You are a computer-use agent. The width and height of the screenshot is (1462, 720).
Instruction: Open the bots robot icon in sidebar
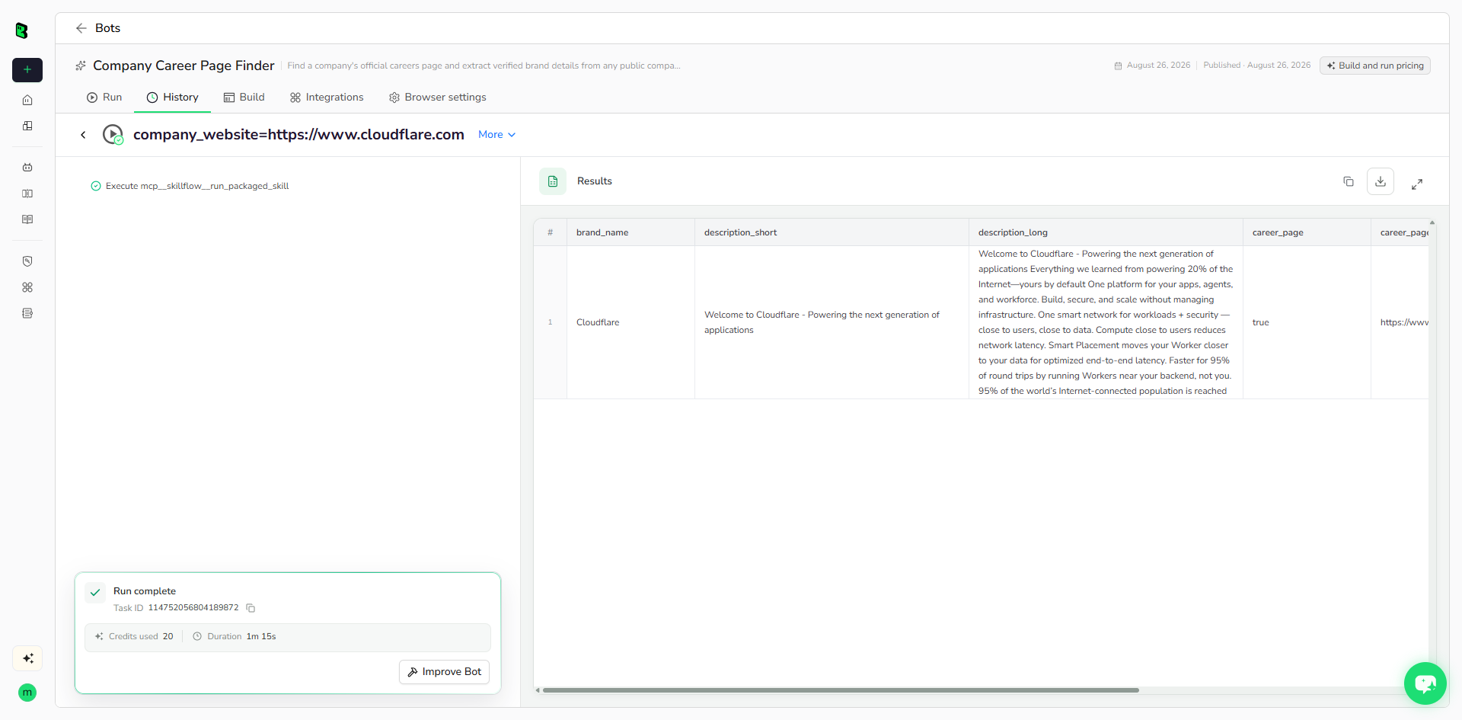click(x=27, y=167)
